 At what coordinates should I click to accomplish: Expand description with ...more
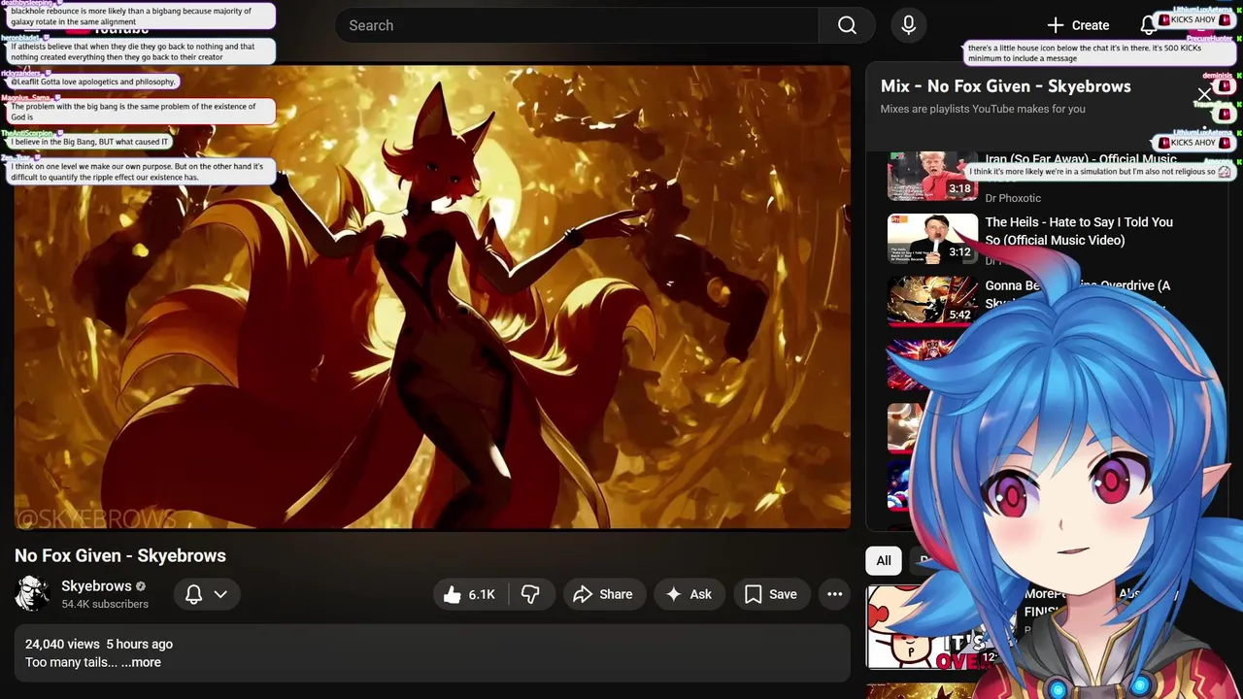pos(141,662)
